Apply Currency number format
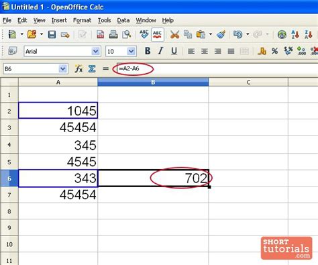318x265 pixels. pos(262,51)
